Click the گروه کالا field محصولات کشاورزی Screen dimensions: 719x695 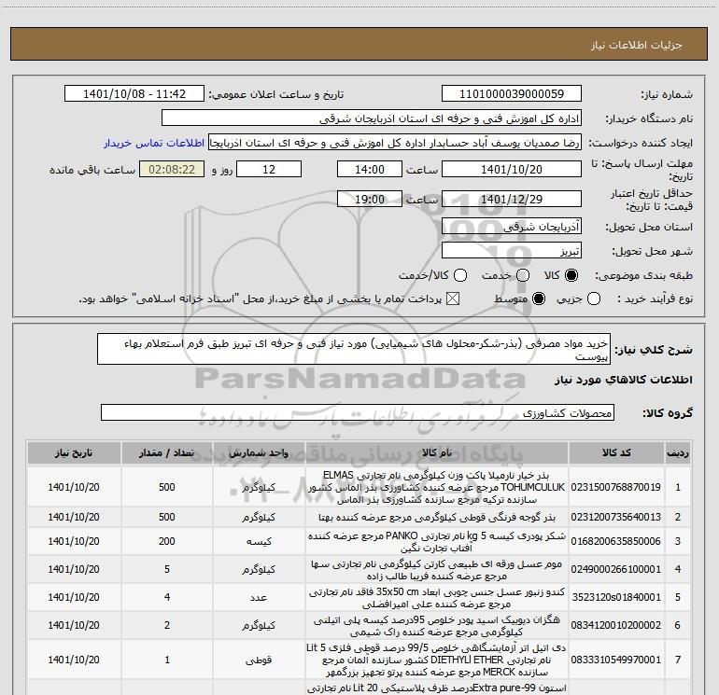coord(358,412)
